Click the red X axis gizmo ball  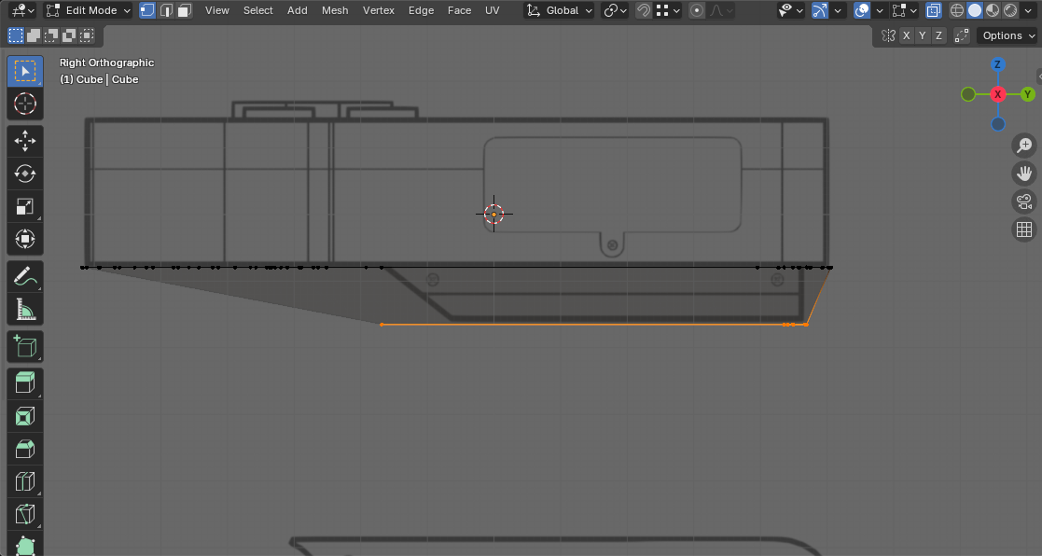coord(997,94)
